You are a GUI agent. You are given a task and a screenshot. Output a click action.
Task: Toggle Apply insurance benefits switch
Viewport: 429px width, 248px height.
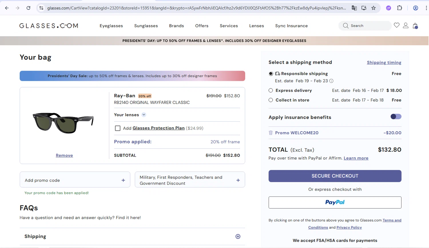[396, 117]
